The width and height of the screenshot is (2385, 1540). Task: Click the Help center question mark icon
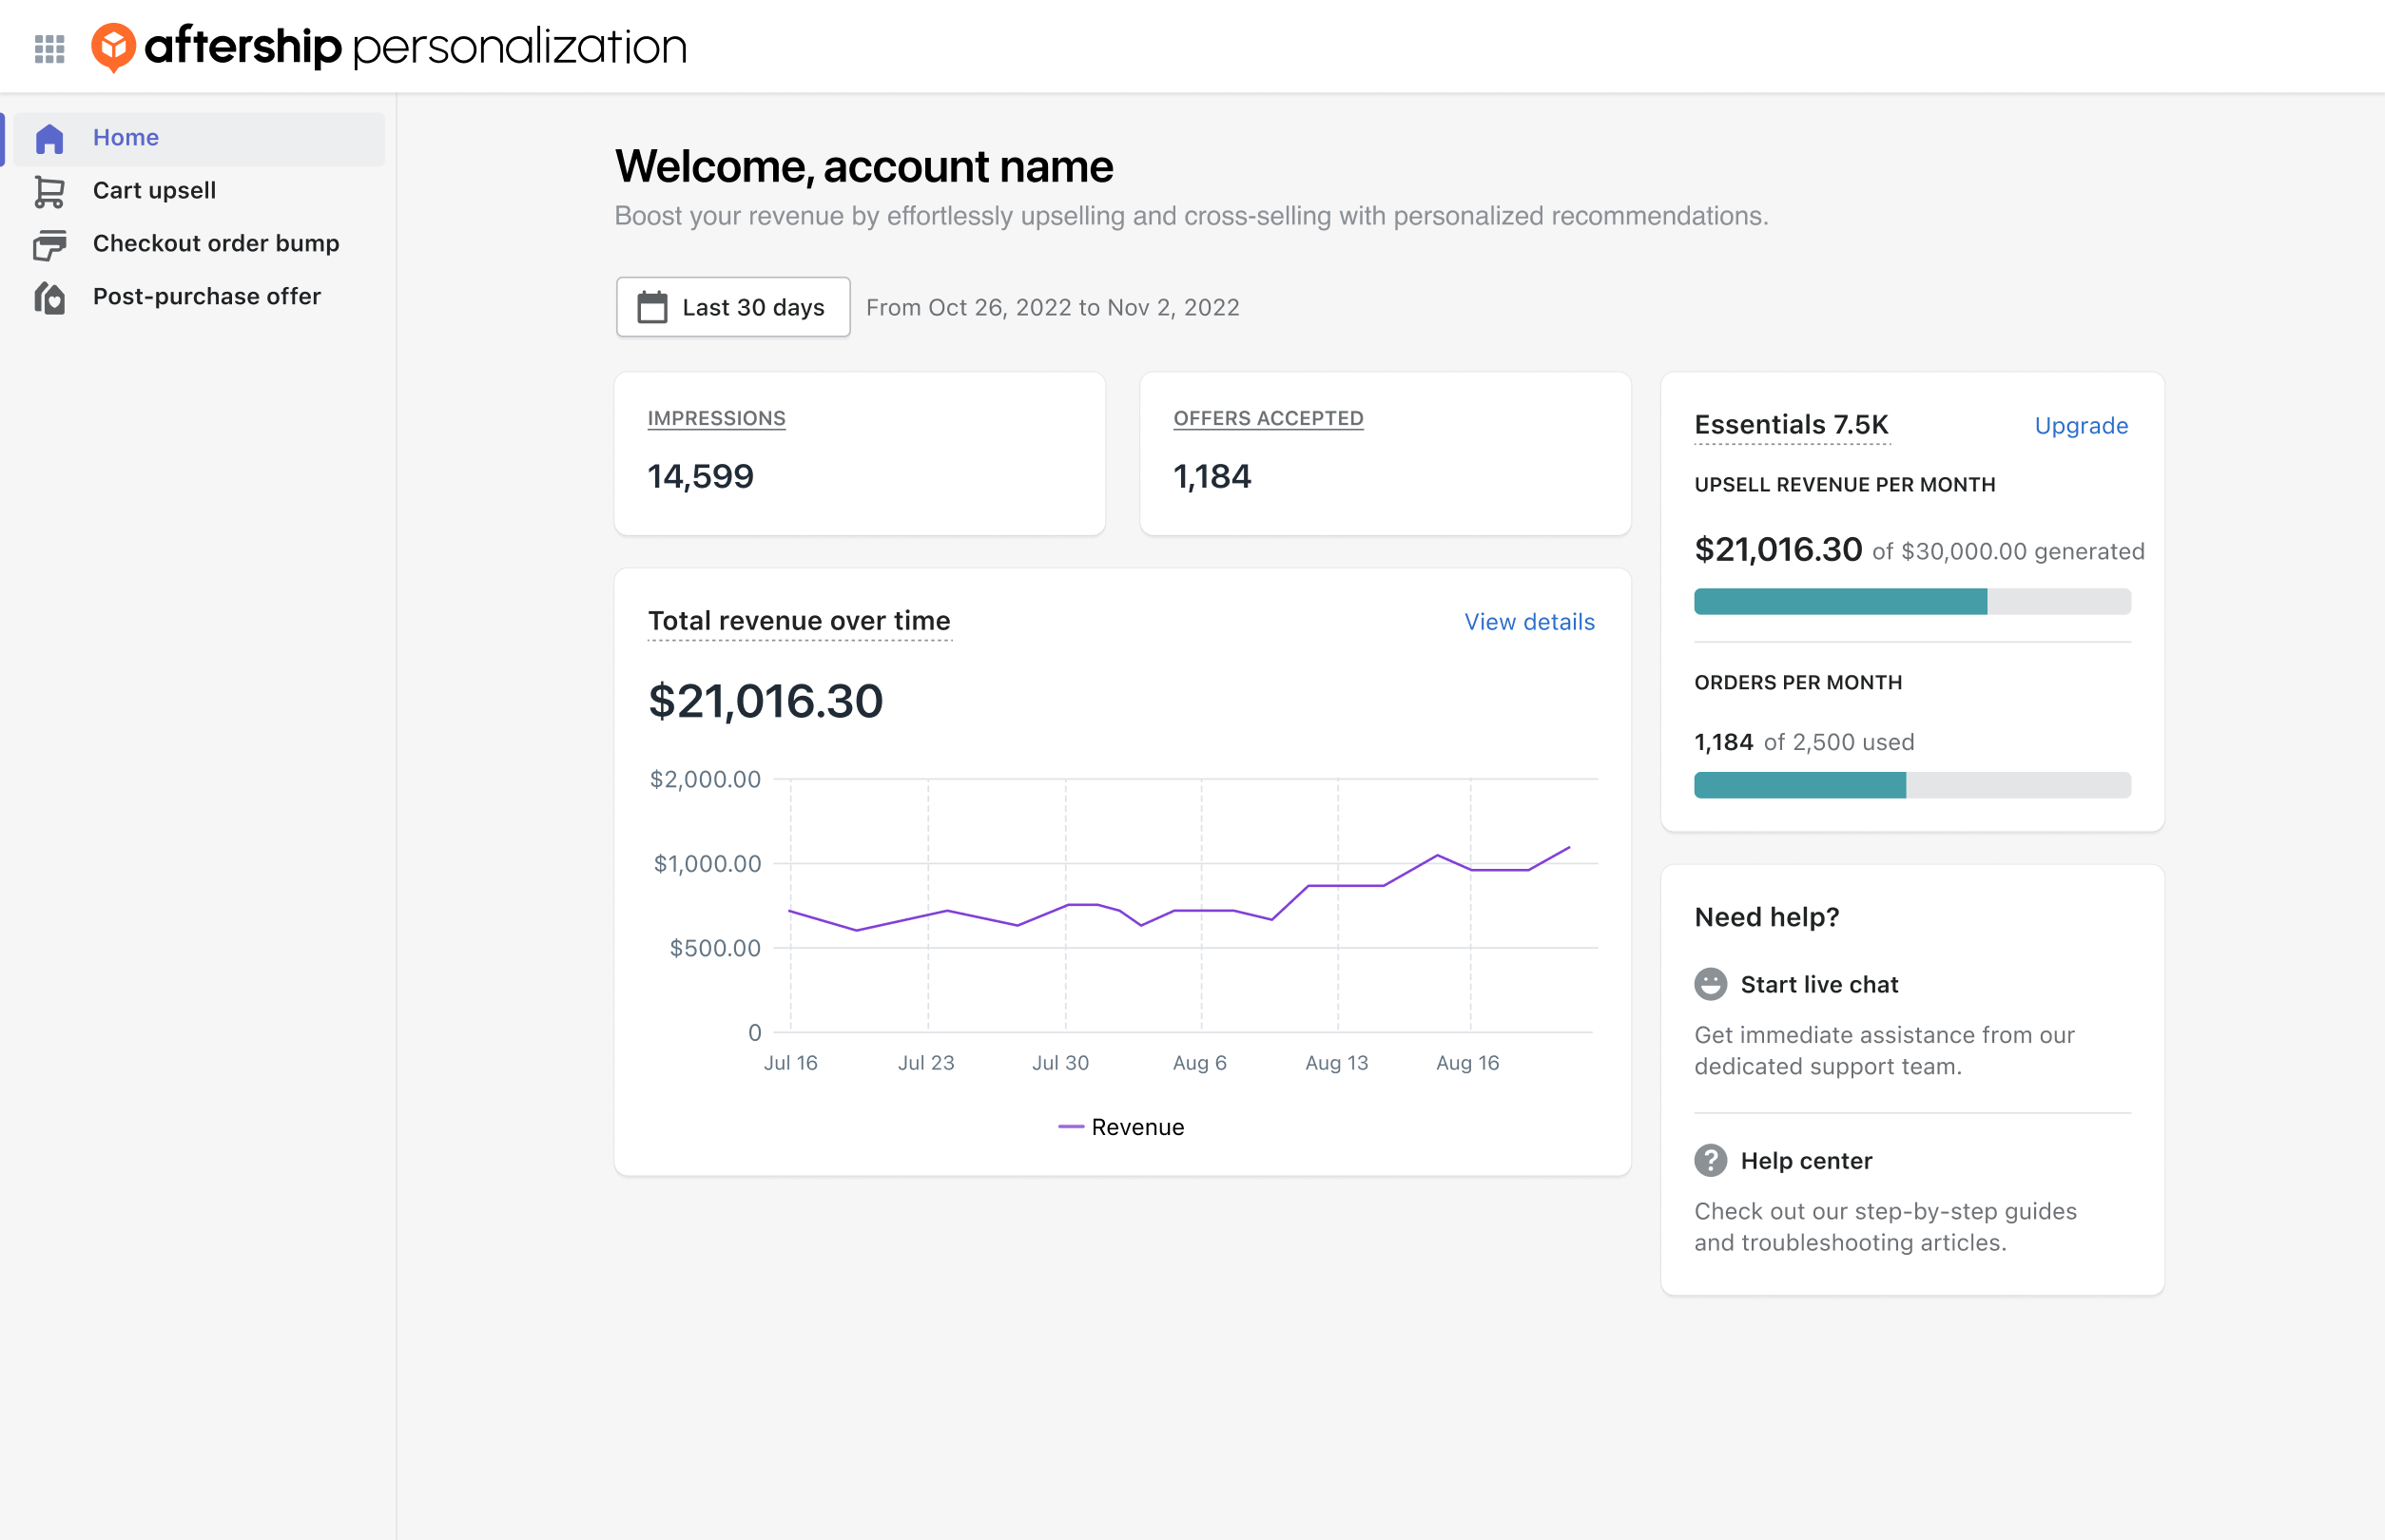[x=1711, y=1160]
